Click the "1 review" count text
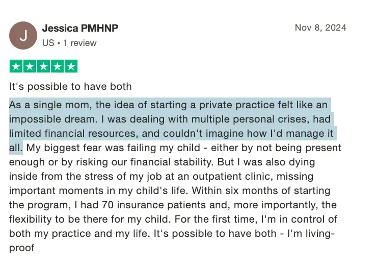The image size is (376, 266). click(x=77, y=43)
